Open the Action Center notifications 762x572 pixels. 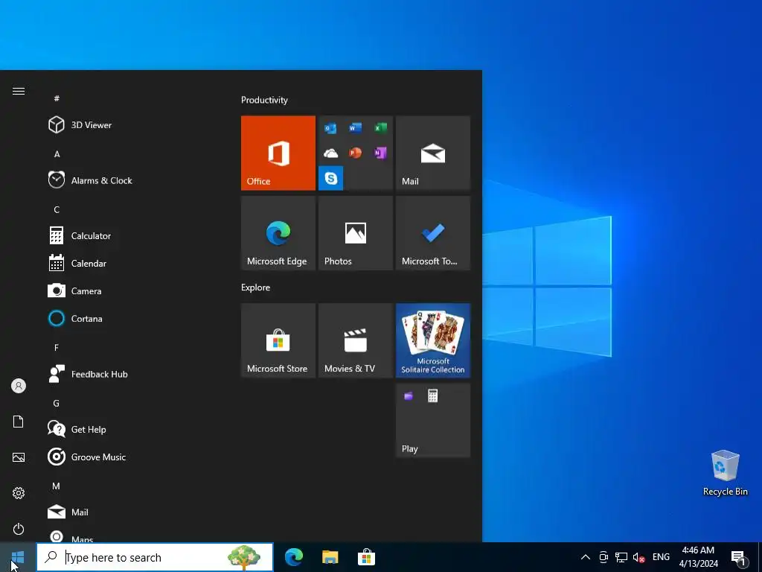(x=739, y=557)
